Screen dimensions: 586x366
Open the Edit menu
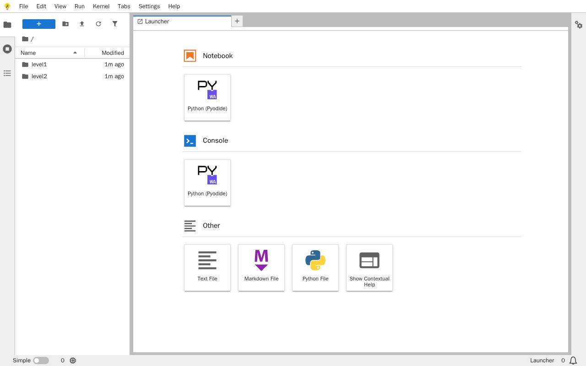(x=41, y=6)
